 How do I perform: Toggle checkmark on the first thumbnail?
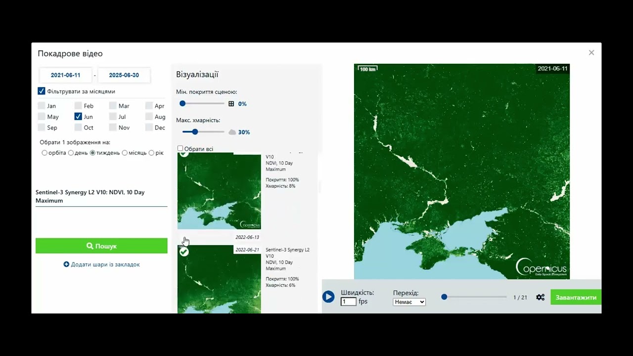[184, 154]
